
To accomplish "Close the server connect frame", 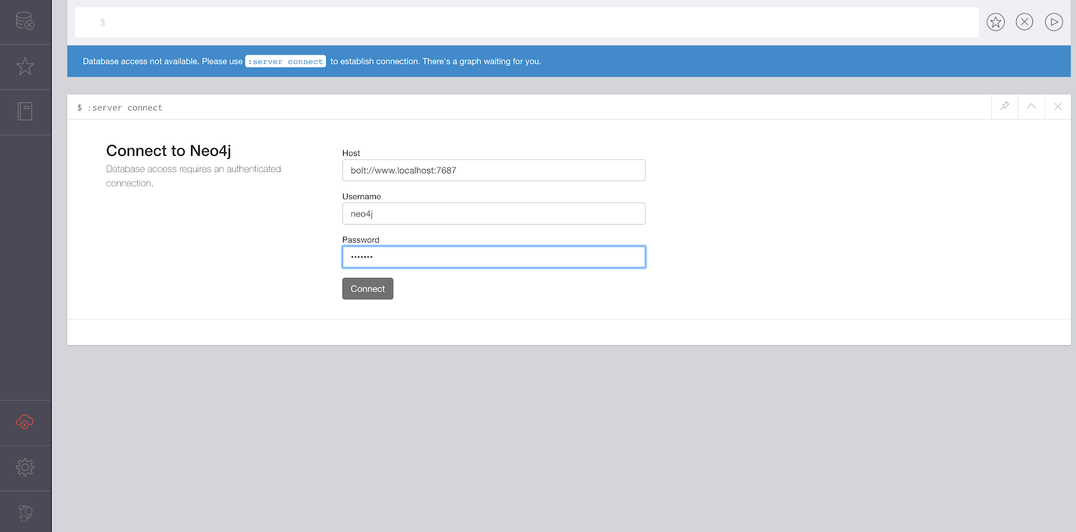I will pyautogui.click(x=1058, y=106).
